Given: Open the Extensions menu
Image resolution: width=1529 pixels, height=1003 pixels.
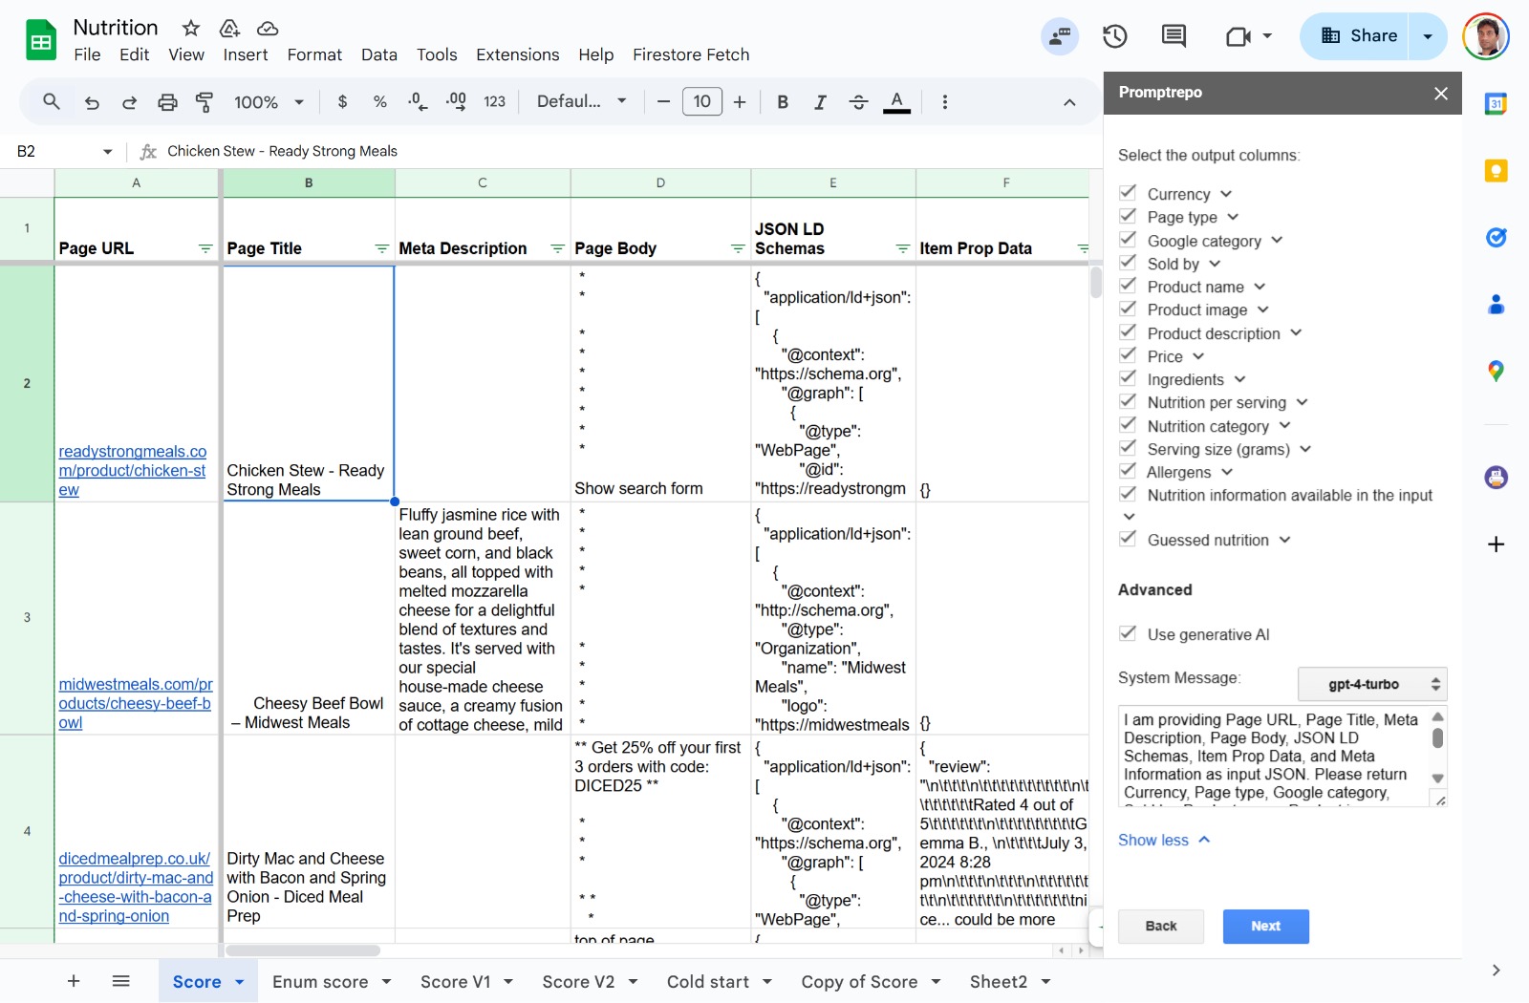Looking at the screenshot, I should tap(517, 54).
